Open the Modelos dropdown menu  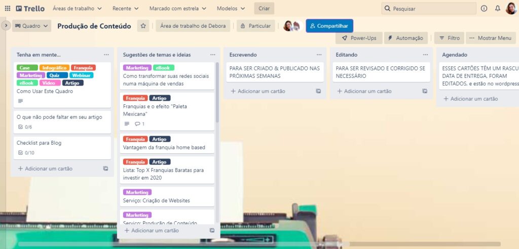coord(231,9)
